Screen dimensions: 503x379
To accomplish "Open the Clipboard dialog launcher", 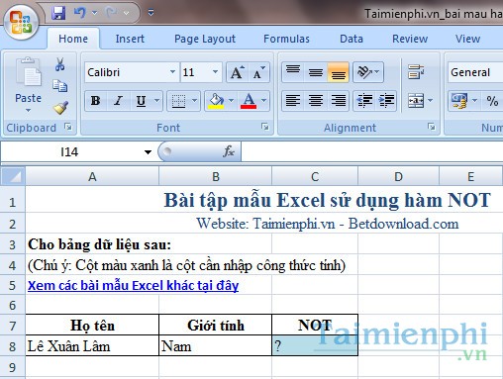I will pyautogui.click(x=68, y=127).
